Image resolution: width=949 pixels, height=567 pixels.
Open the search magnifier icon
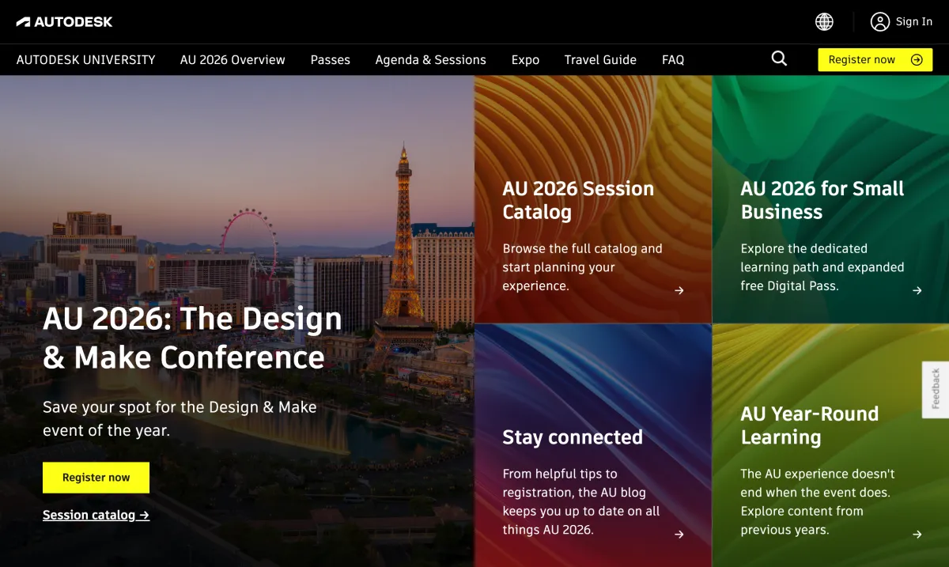(779, 59)
